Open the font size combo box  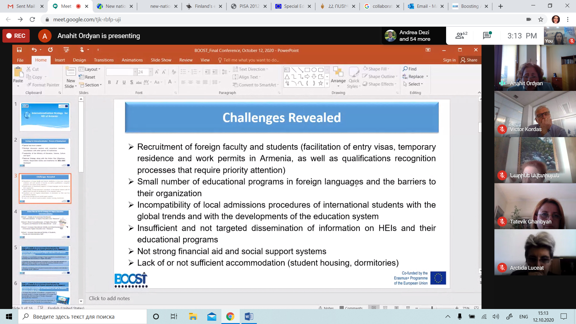tap(144, 72)
